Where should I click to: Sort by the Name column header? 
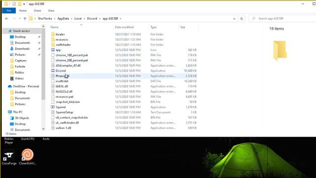[x=54, y=27]
